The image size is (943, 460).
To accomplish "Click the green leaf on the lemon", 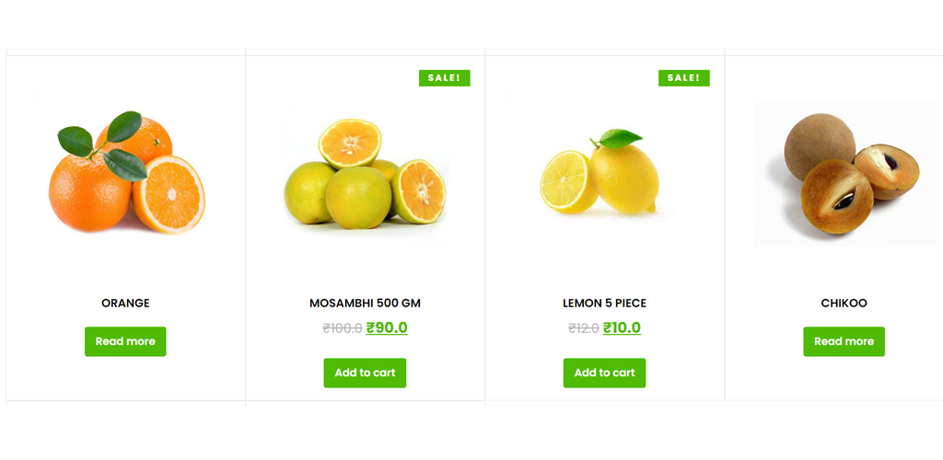I will [620, 138].
